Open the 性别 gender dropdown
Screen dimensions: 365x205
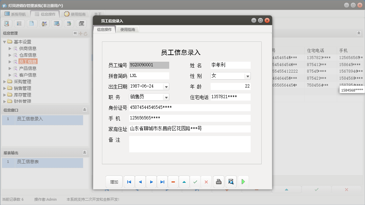[247, 76]
